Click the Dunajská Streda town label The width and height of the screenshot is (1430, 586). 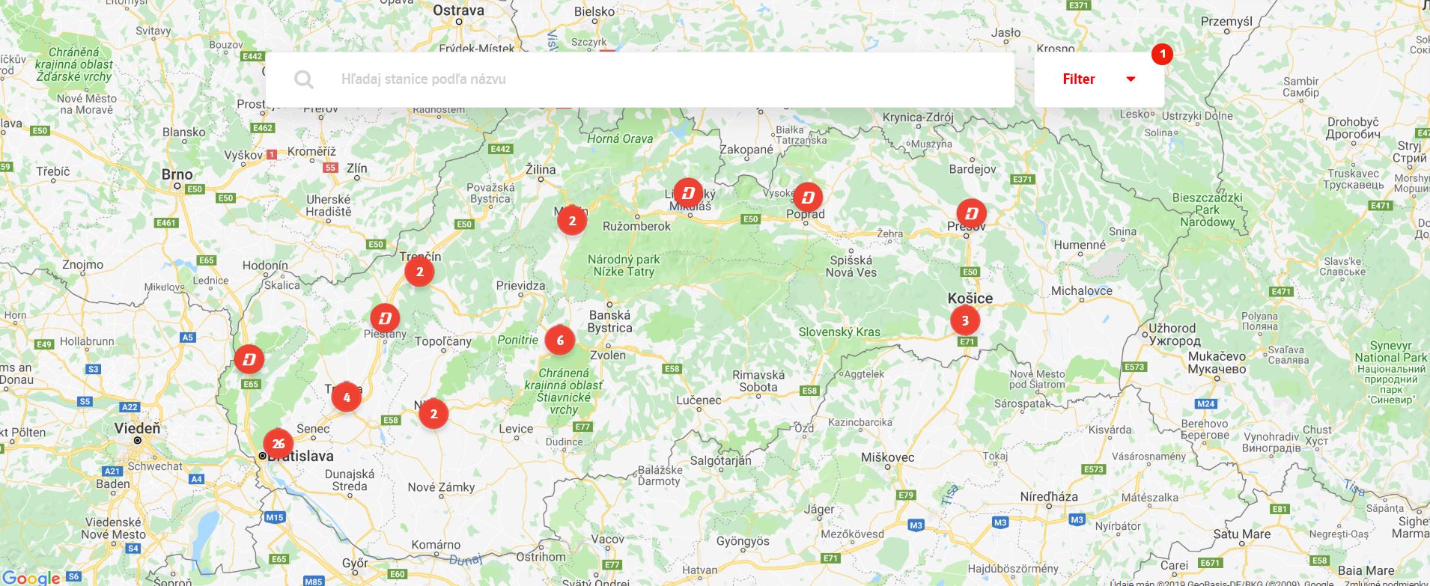pos(350,480)
